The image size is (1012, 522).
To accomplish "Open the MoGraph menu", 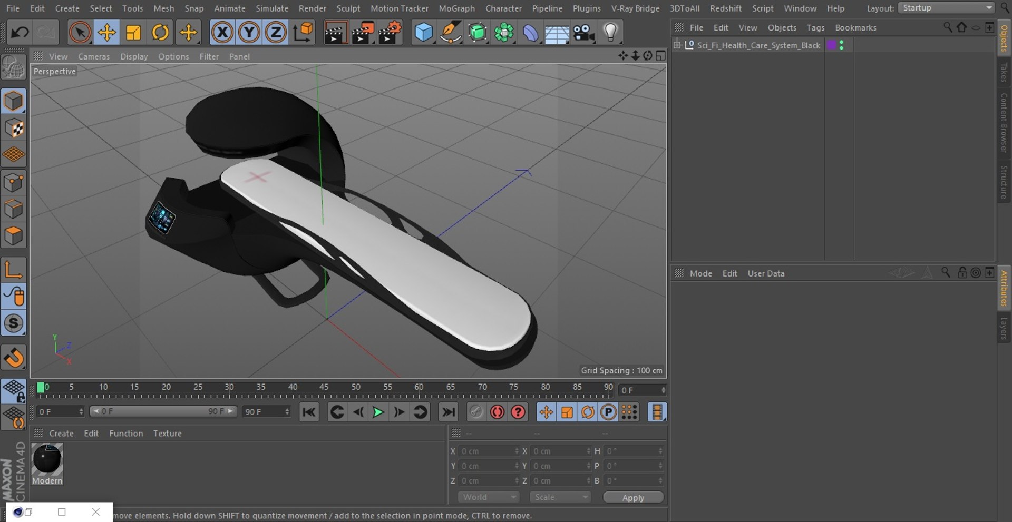I will [x=456, y=8].
